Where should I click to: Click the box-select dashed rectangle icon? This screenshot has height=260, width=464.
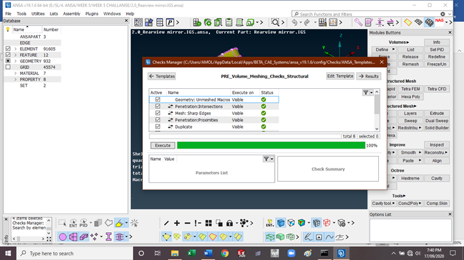point(62,223)
